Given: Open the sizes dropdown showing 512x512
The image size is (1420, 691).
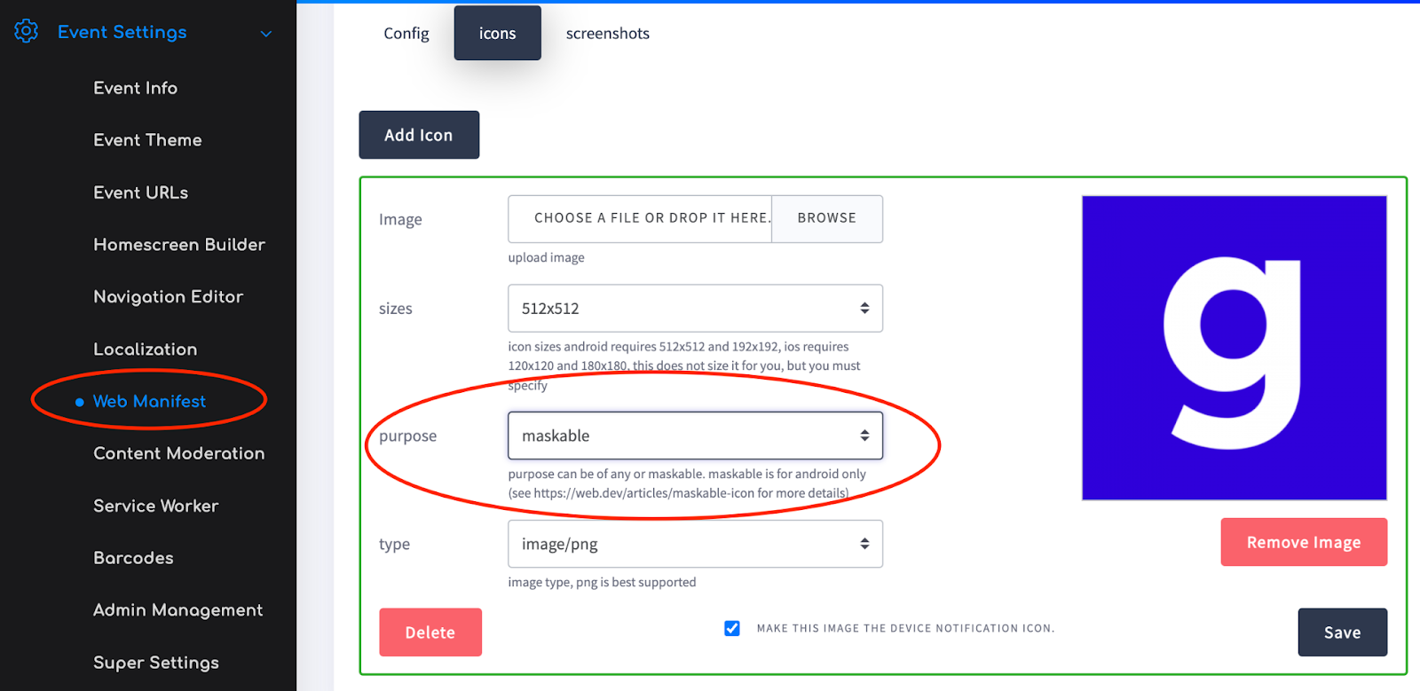Looking at the screenshot, I should (695, 308).
